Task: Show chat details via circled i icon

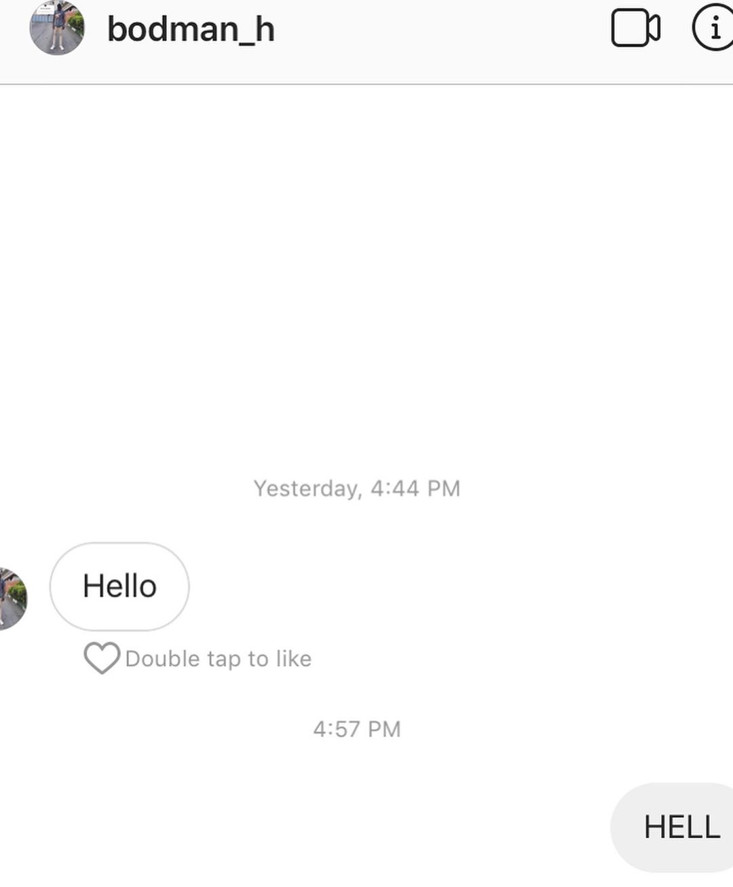Action: click(714, 29)
